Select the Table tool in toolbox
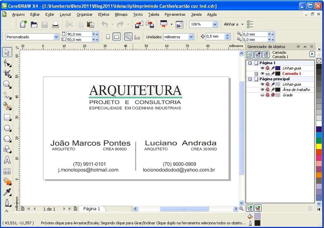The height and width of the screenshot is (228, 324). pyautogui.click(x=7, y=171)
